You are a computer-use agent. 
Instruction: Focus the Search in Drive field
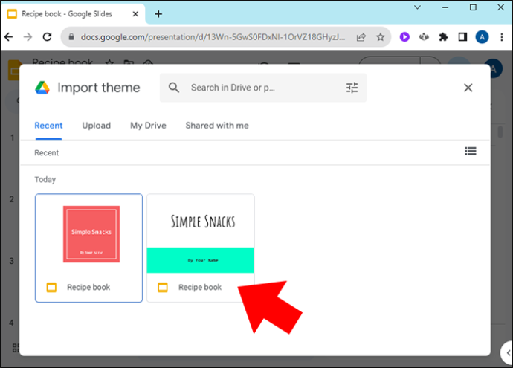pos(263,88)
